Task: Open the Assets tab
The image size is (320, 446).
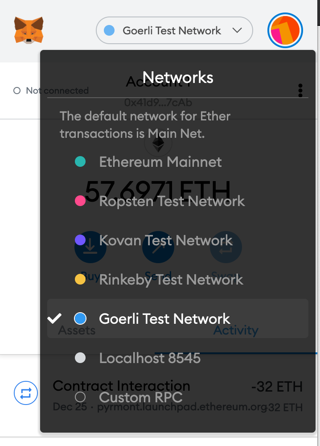Action: click(x=77, y=330)
